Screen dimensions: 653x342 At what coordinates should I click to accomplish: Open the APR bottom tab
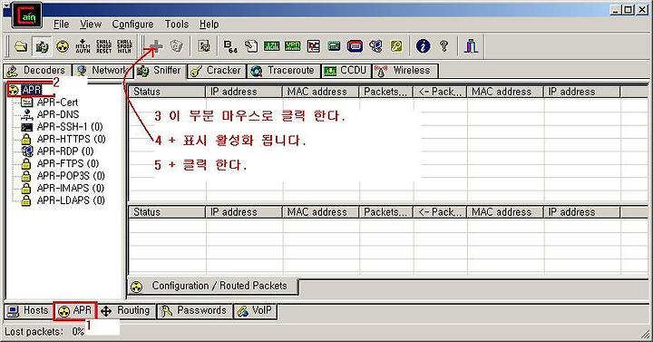point(75,311)
